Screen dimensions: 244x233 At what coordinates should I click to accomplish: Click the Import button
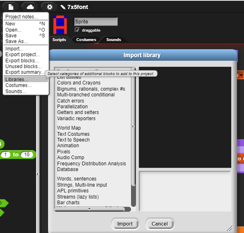pos(125,224)
